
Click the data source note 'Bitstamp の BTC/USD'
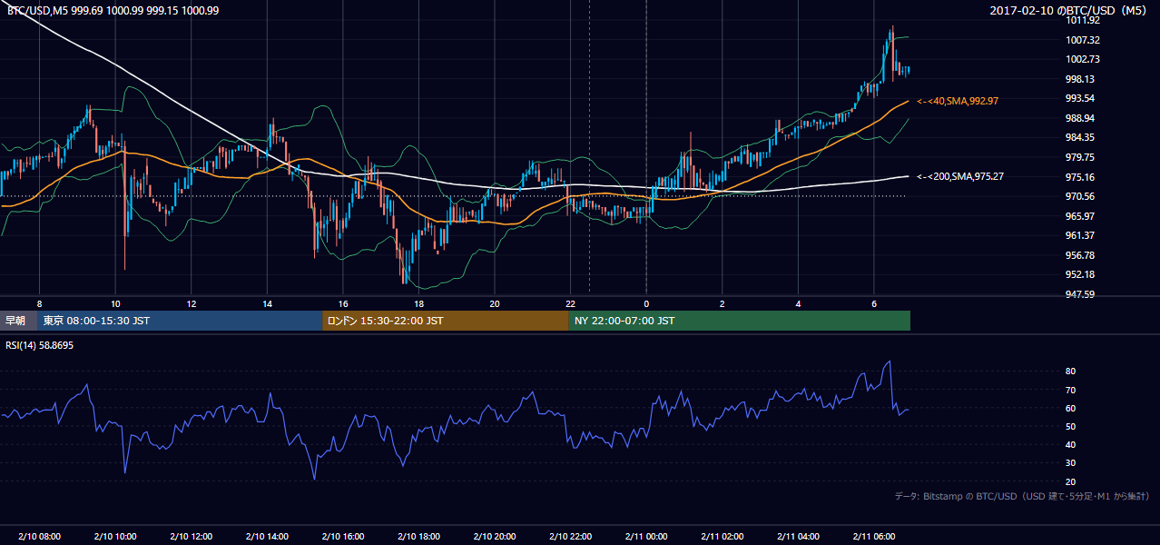[970, 496]
